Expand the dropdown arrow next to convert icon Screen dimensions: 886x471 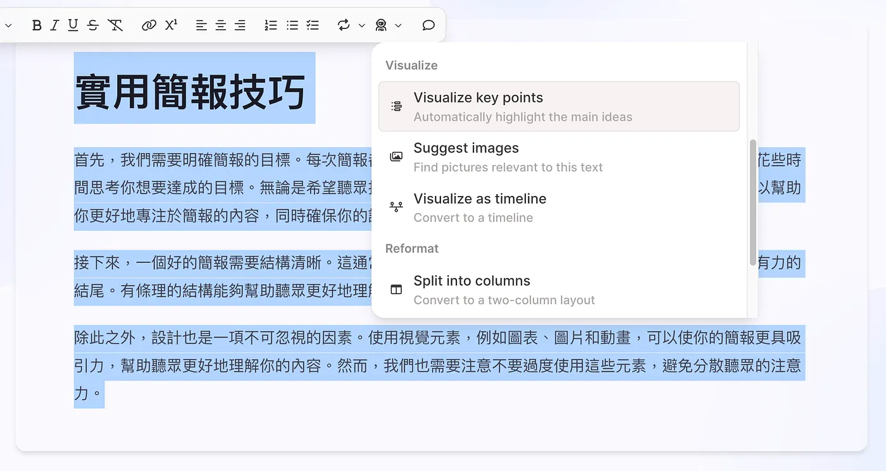(362, 25)
